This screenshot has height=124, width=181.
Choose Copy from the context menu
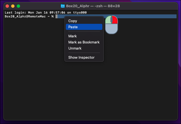tap(73, 21)
